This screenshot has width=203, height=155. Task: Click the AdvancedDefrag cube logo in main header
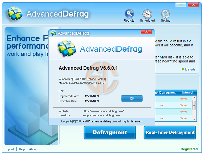coord(15,14)
